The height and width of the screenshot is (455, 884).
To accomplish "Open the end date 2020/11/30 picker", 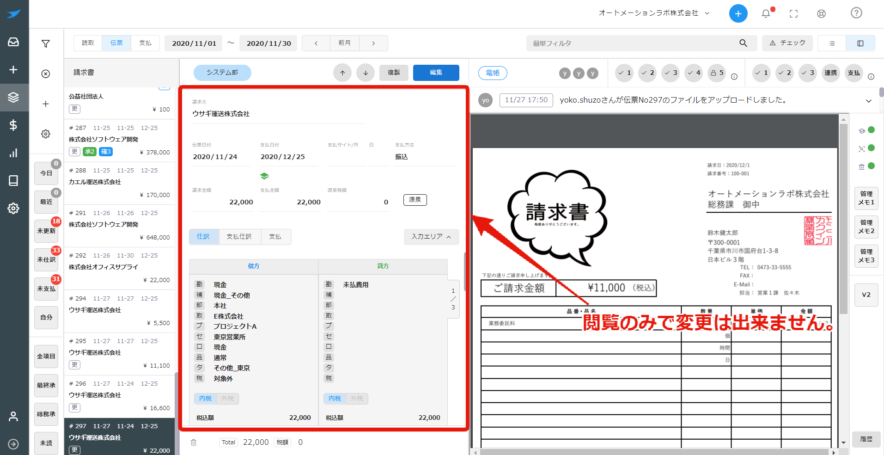I will (x=268, y=43).
